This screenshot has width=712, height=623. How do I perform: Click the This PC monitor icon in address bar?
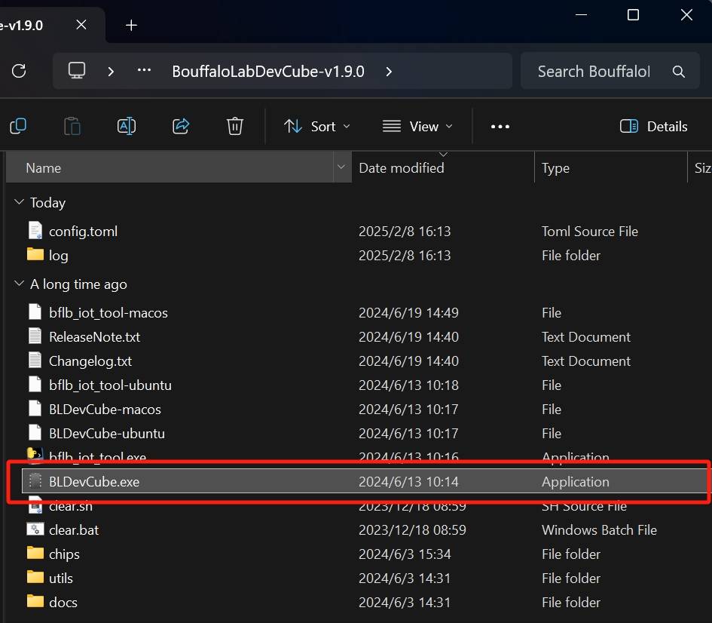click(x=77, y=71)
